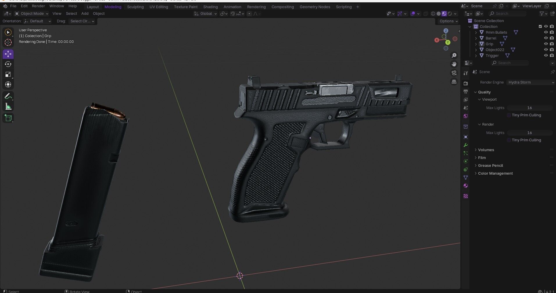This screenshot has height=293, width=556.
Task: Expand the Barrel object in outliner
Action: pyautogui.click(x=476, y=38)
